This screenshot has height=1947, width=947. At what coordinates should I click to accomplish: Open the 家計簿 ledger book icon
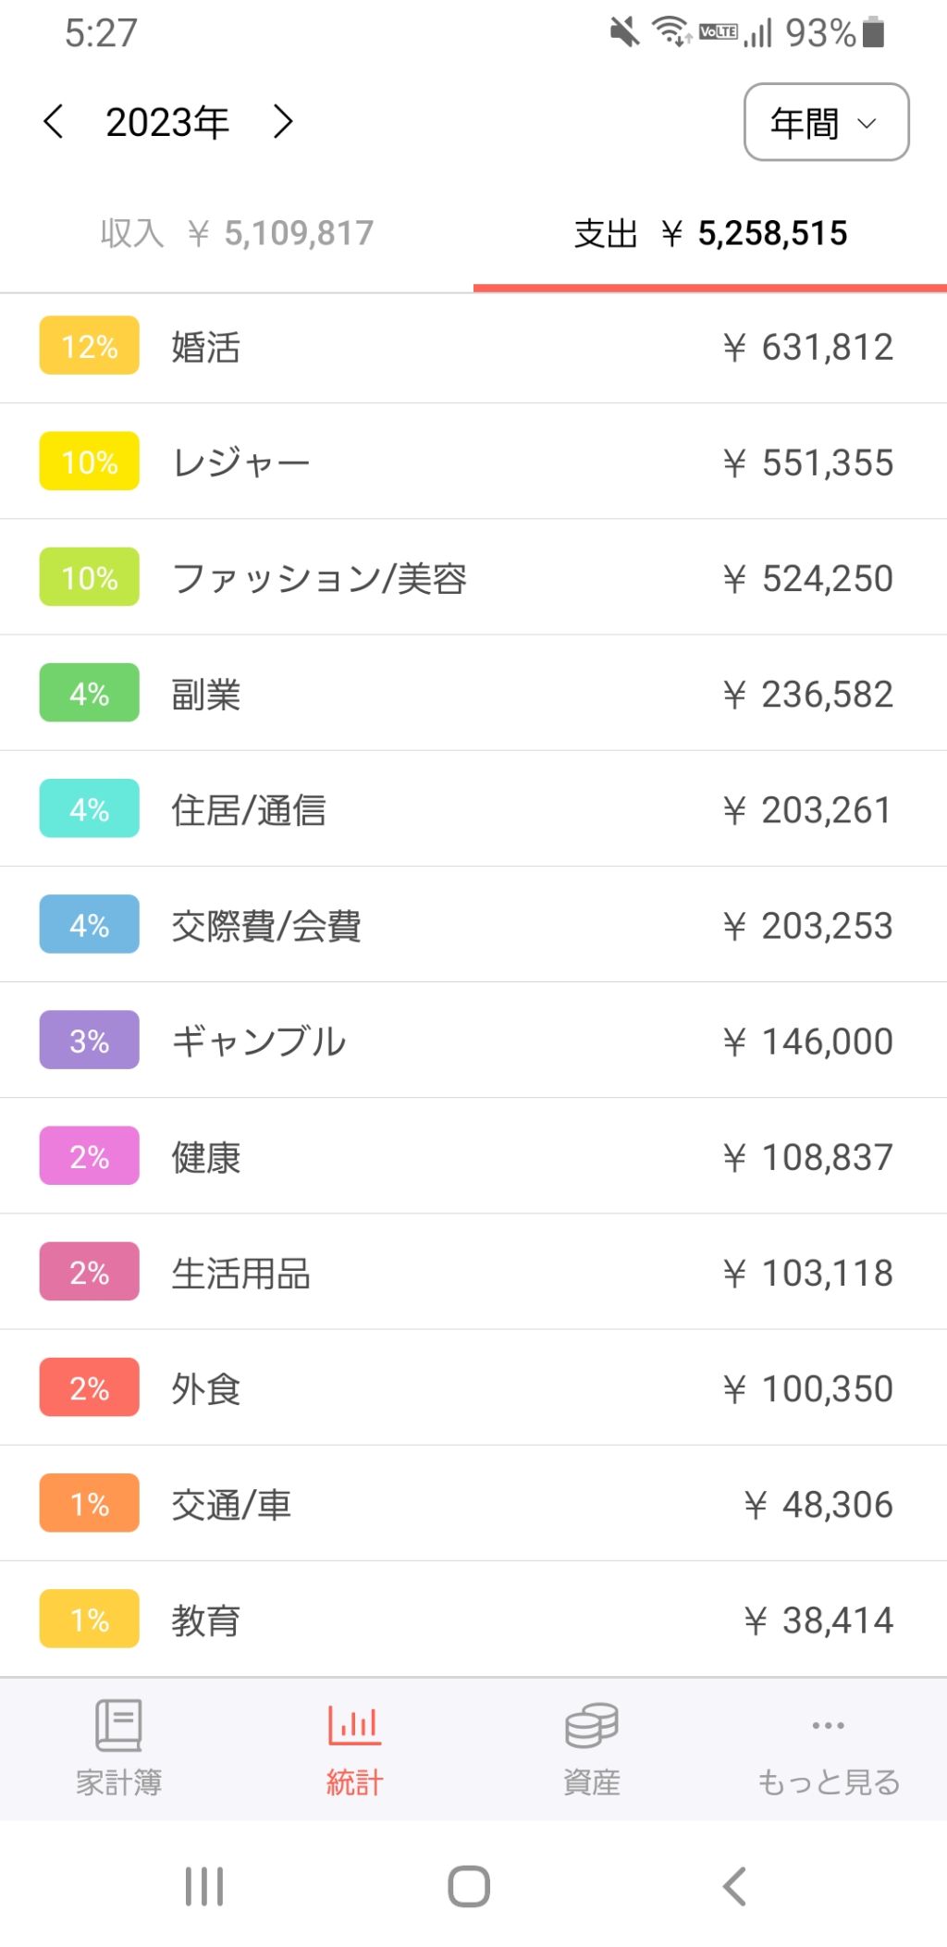[x=118, y=1725]
